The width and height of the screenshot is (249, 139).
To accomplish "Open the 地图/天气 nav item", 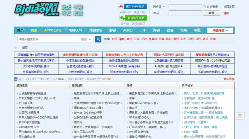I will point(75,30).
